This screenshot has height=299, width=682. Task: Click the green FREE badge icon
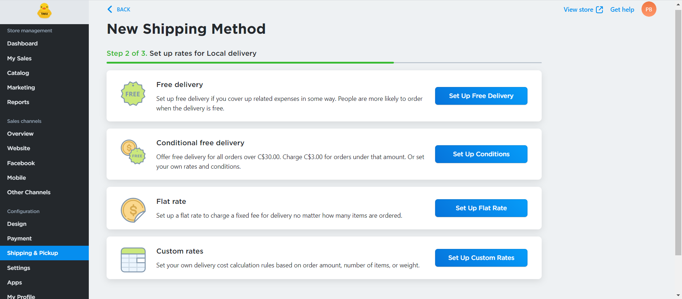(x=133, y=94)
